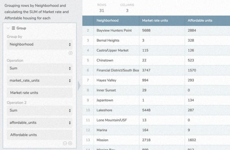Click row number 2 in the table
This screenshot has height=150, width=230.
click(x=88, y=31)
